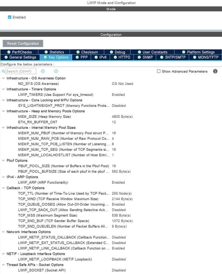Select MEMP_NUM_LOCALHOSTLIST parameter row
This screenshot has height=274, width=222.
coord(111,155)
